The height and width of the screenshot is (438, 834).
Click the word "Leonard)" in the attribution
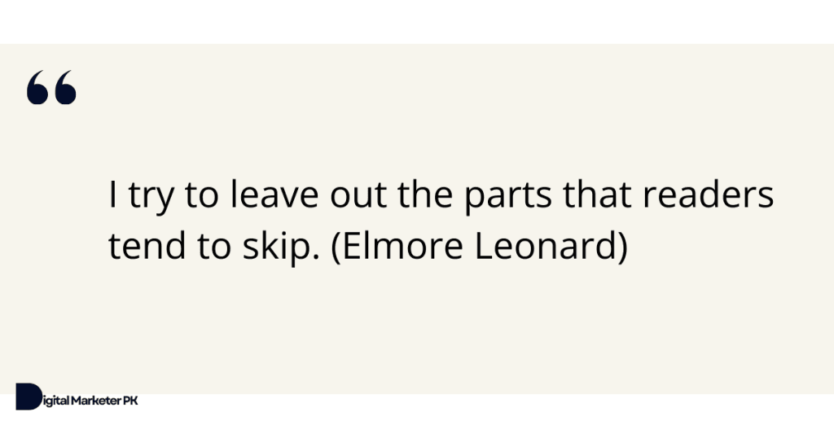[551, 246]
